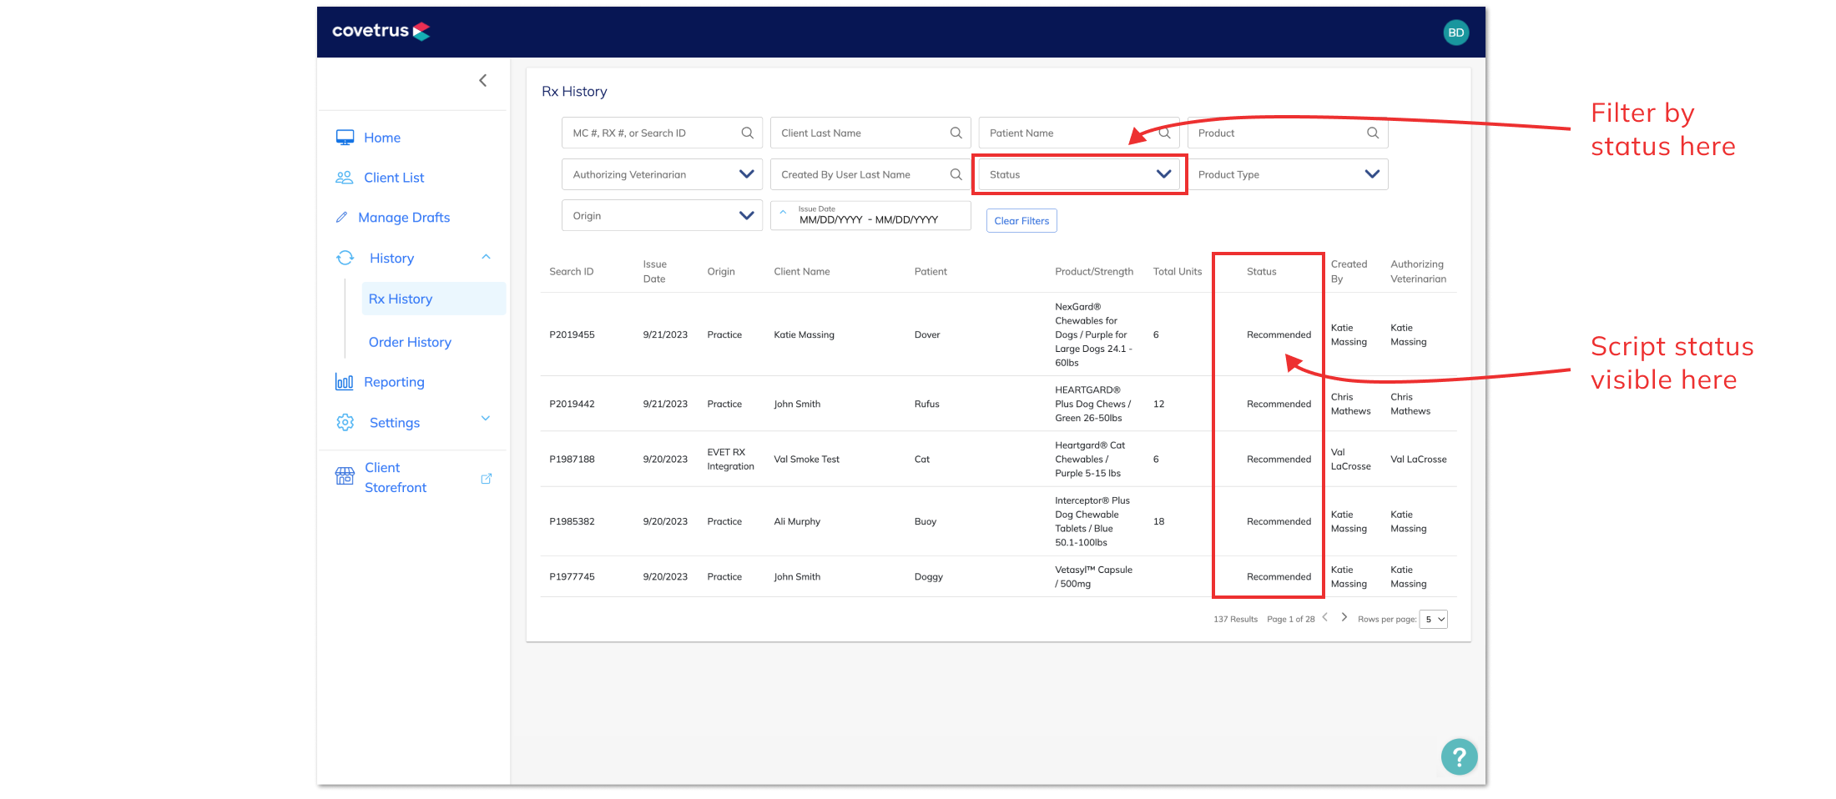
Task: Open the Status filter dropdown
Action: (x=1079, y=174)
